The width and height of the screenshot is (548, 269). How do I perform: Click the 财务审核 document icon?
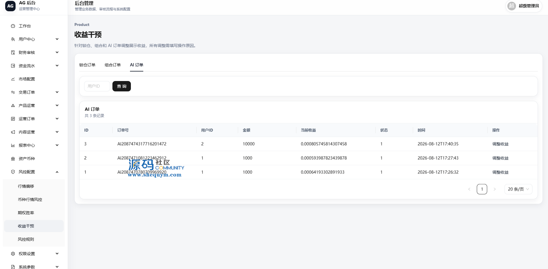pos(13,52)
